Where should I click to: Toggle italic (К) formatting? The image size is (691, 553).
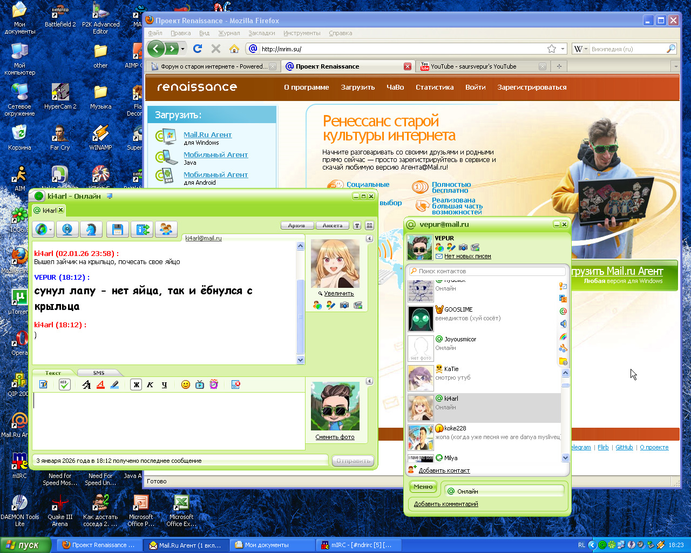150,385
